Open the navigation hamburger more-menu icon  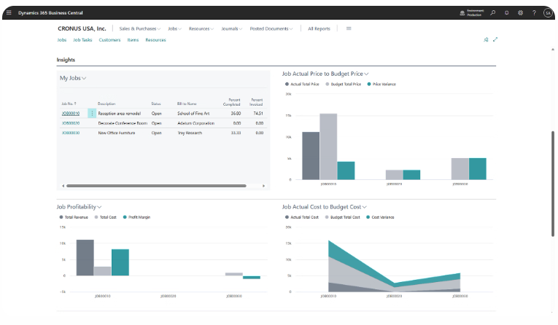[349, 28]
